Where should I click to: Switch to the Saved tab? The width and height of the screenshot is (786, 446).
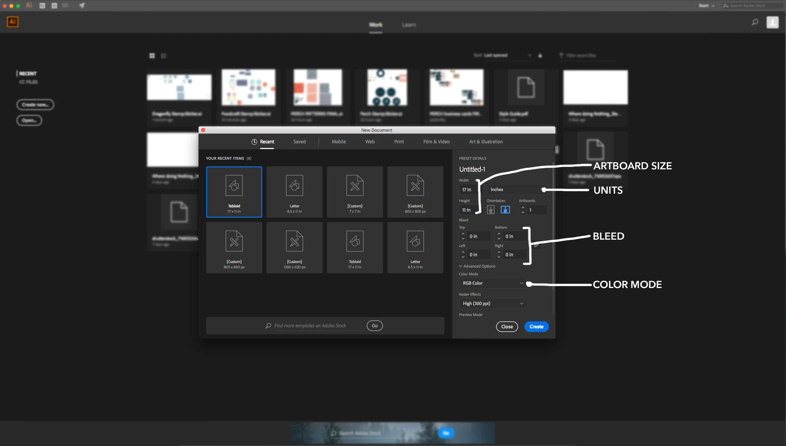pos(299,142)
